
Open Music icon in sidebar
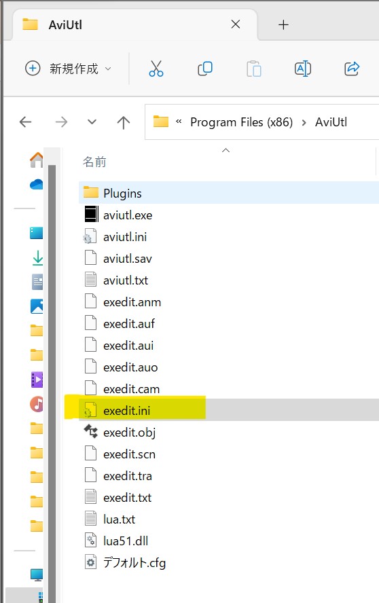coord(37,404)
